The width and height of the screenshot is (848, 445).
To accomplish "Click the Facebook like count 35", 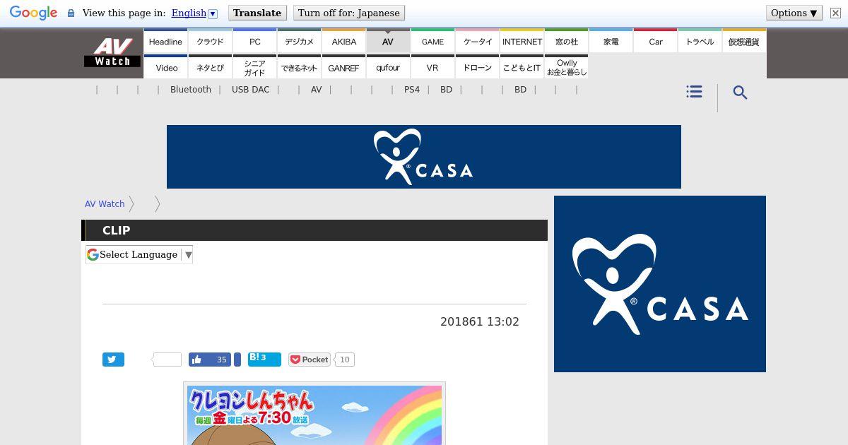I will coord(221,360).
